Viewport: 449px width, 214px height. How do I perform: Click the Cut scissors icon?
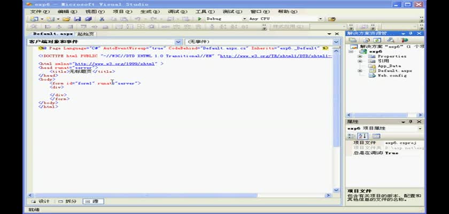pos(102,19)
